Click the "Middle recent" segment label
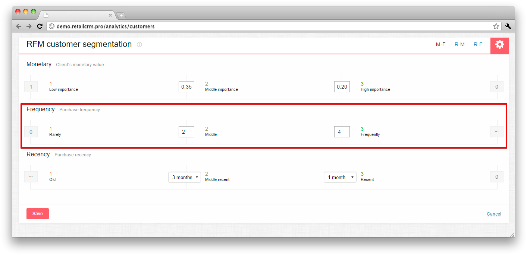 pos(217,180)
